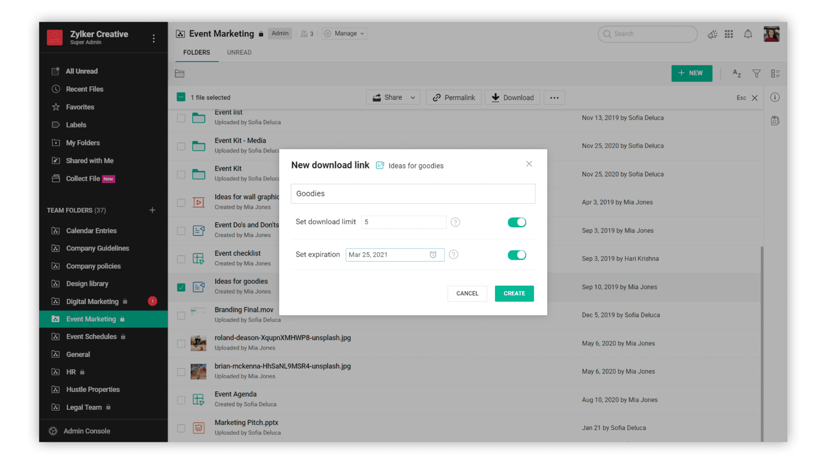Open Recent Files in the sidebar
Viewport: 826px width, 464px height.
85,89
